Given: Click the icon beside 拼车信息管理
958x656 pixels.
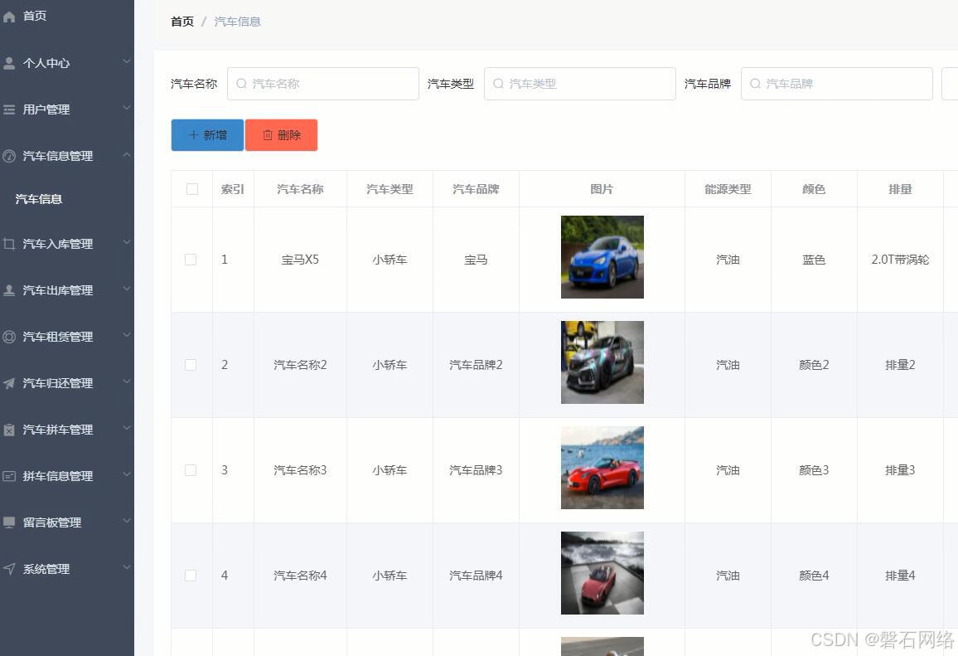Looking at the screenshot, I should coord(9,476).
